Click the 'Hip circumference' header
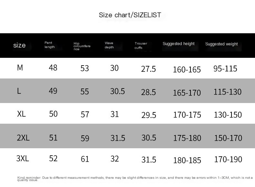This screenshot has height=187, width=255. click(x=82, y=46)
